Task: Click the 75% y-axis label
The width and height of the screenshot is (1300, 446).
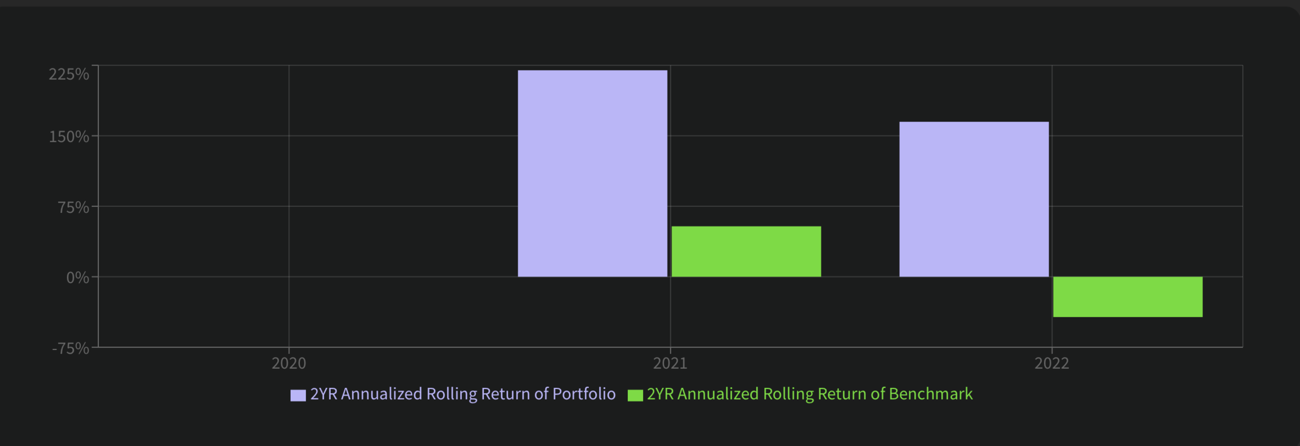Action: click(73, 207)
